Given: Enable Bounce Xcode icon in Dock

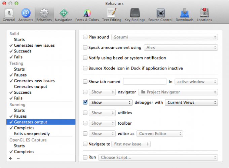Looking at the screenshot, I should 85,68.
